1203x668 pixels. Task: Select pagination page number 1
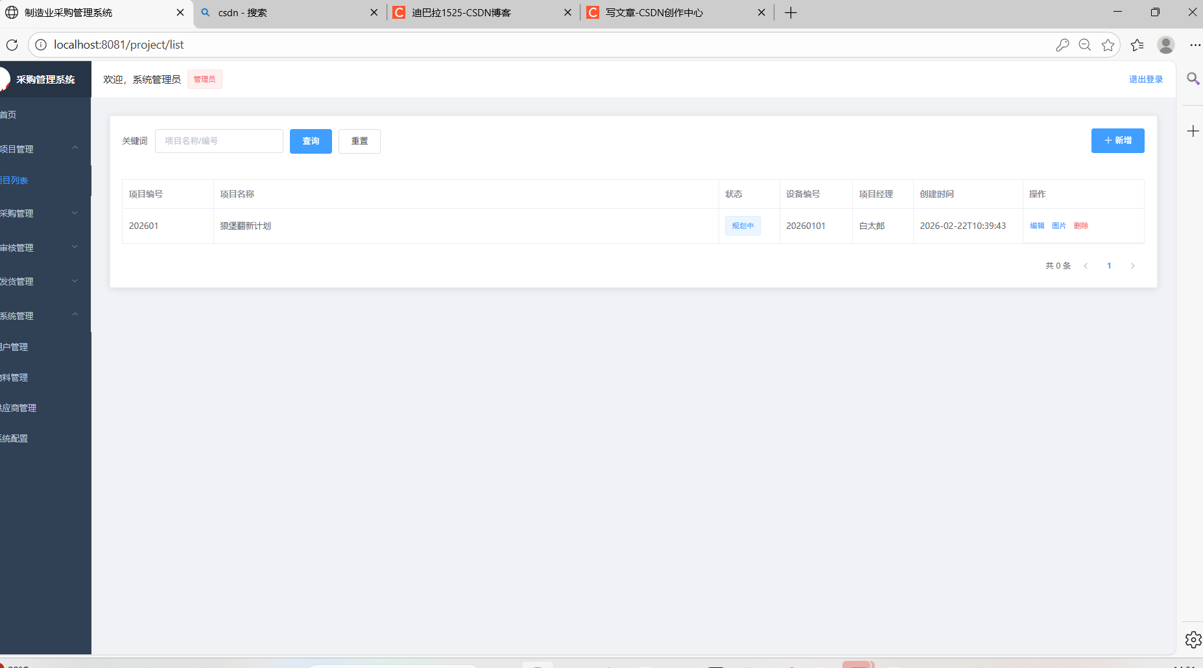1109,266
